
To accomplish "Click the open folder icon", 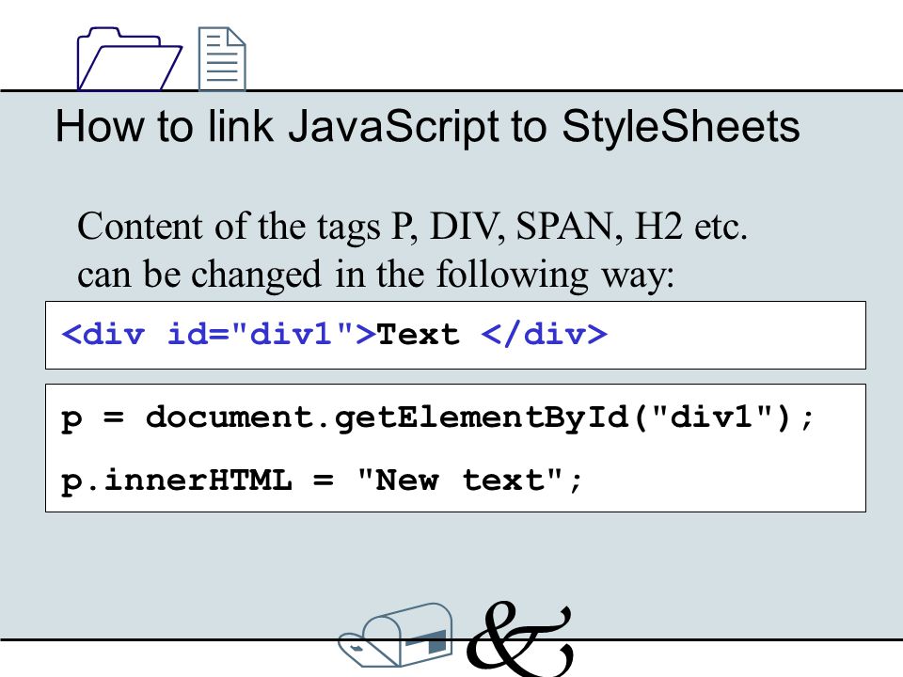I will tap(130, 59).
